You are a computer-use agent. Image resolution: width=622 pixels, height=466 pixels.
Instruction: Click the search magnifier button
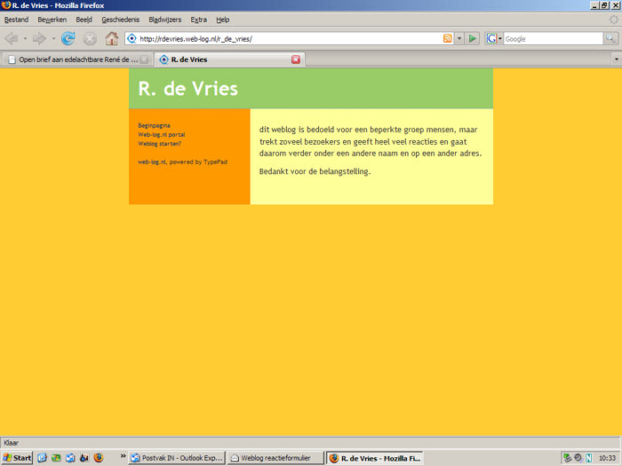point(610,38)
